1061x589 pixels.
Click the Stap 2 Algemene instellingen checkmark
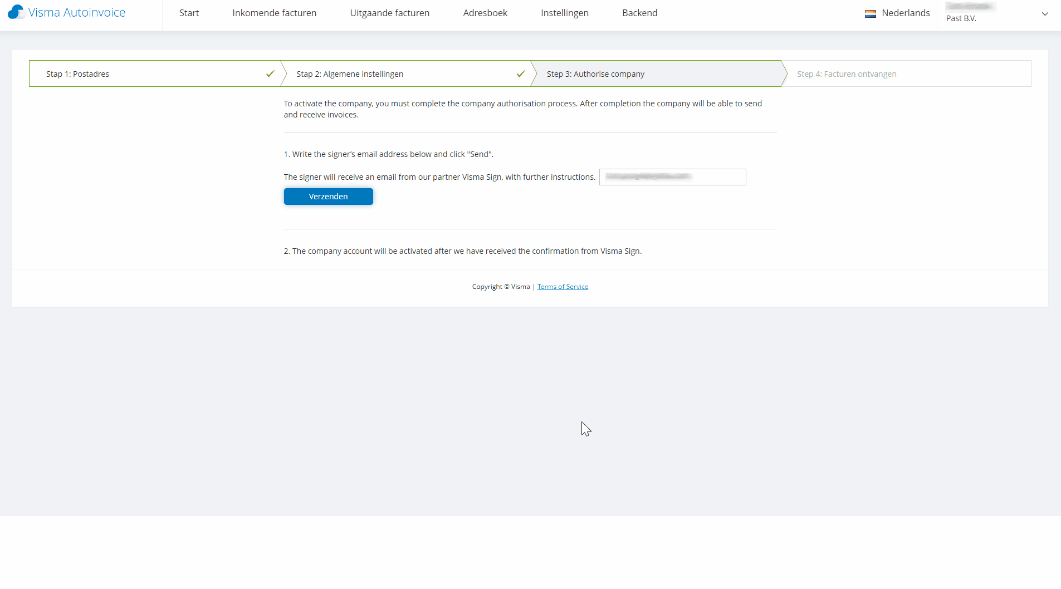click(521, 73)
